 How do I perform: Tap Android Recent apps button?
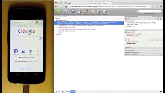click(36, 74)
